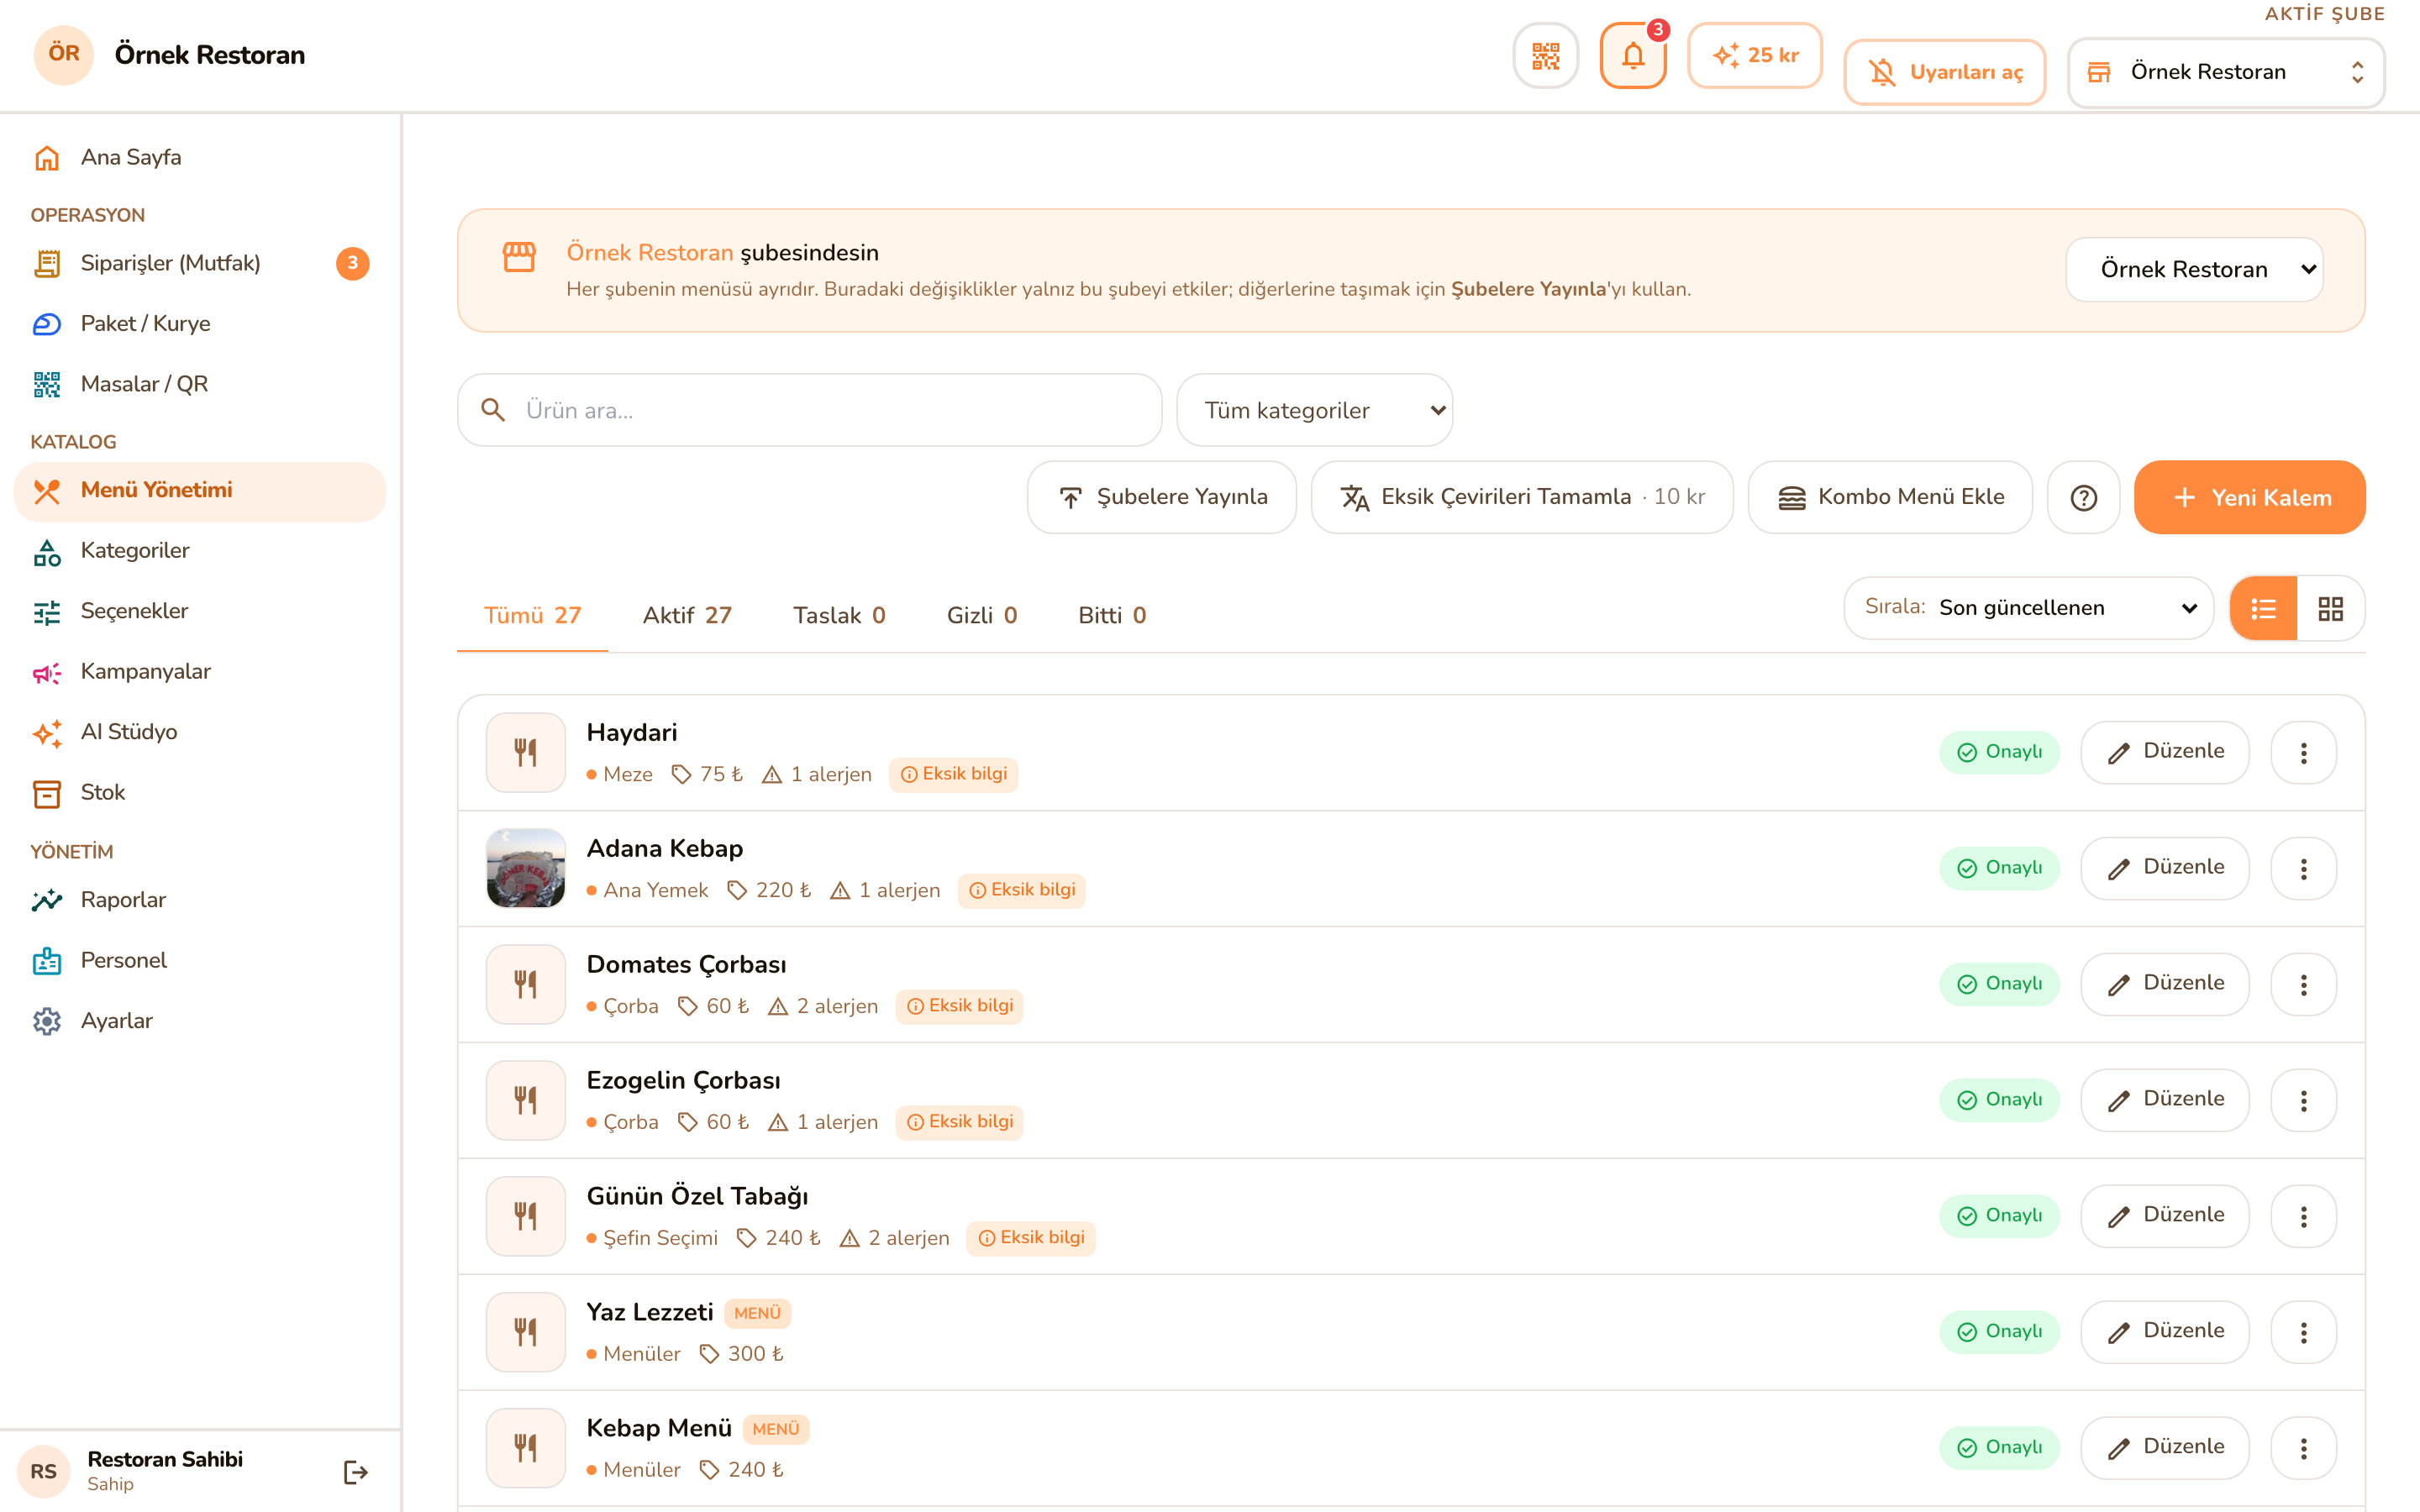Open the Aktif Şube branch selector

click(2225, 72)
